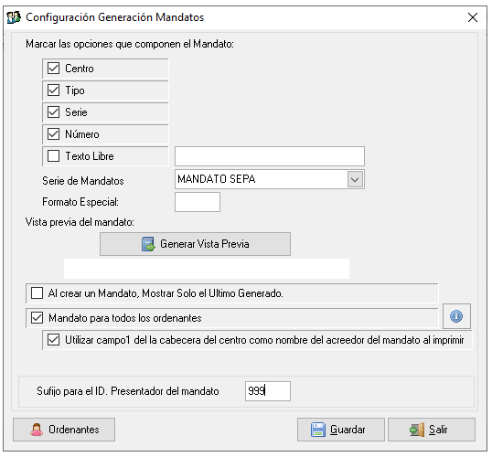
Task: Uncheck the Tipo checkbox
Action: (53, 90)
